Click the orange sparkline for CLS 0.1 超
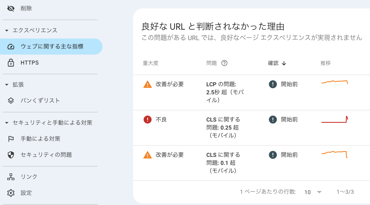Image resolution: width=370 pixels, height=205 pixels. coord(335,154)
